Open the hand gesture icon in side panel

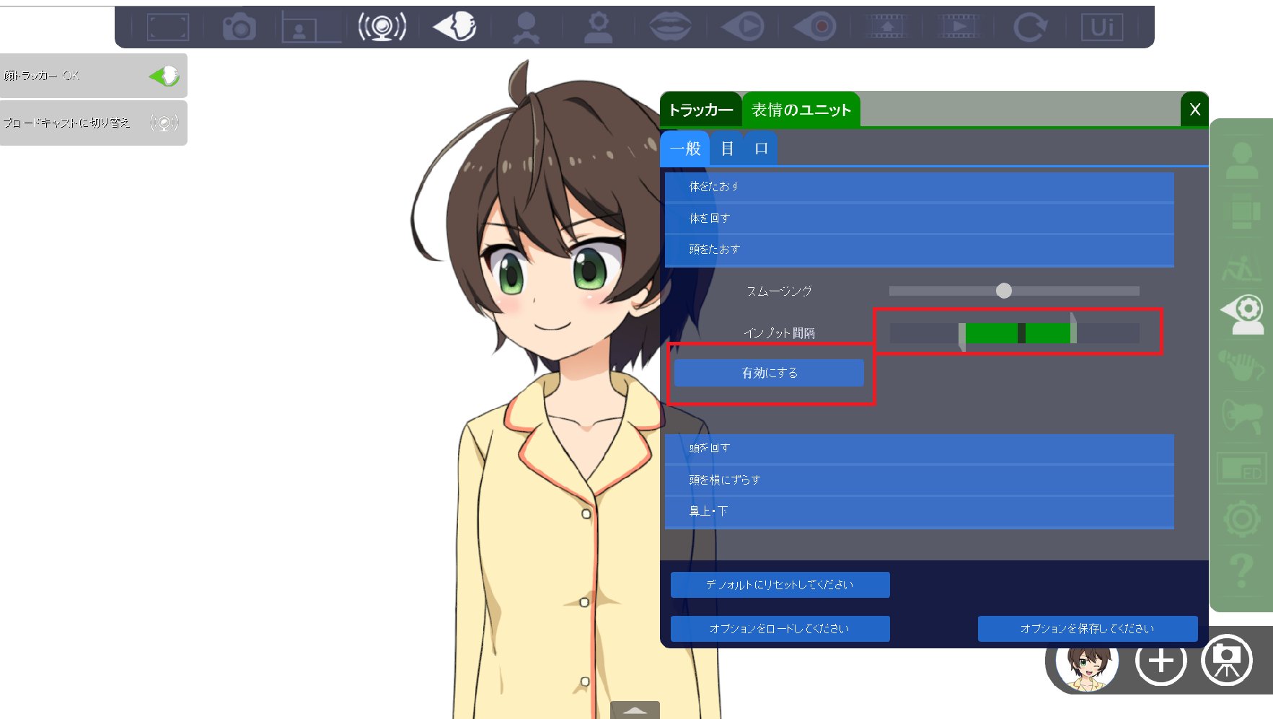tap(1242, 366)
